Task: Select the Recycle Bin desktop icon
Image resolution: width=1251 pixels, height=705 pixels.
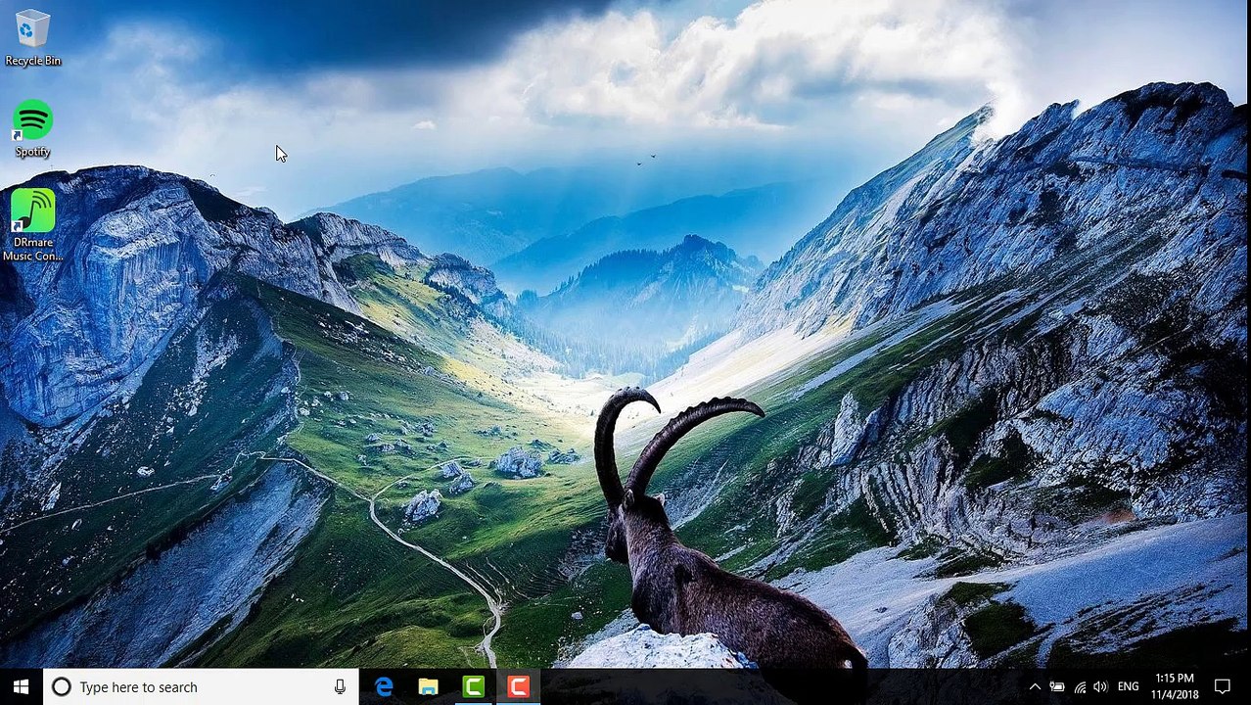Action: (32, 38)
